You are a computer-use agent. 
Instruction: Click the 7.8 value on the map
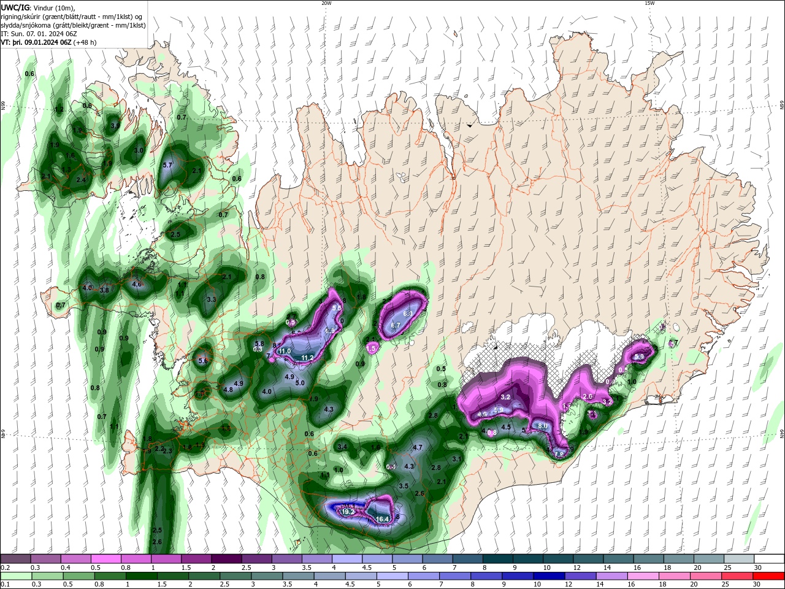tap(559, 454)
